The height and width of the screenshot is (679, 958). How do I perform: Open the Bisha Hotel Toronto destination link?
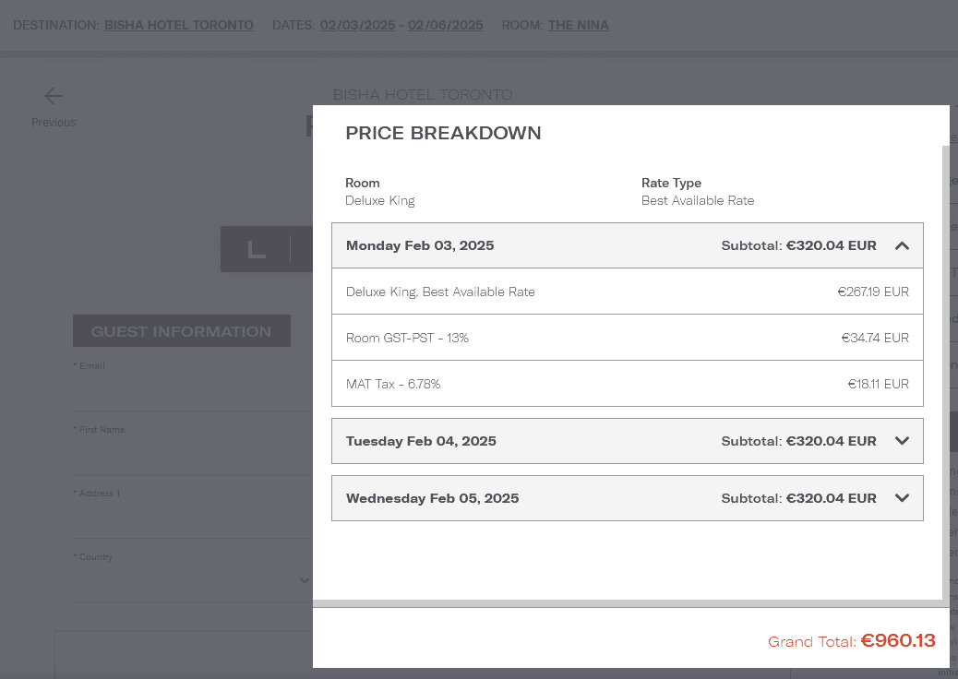[x=178, y=25]
